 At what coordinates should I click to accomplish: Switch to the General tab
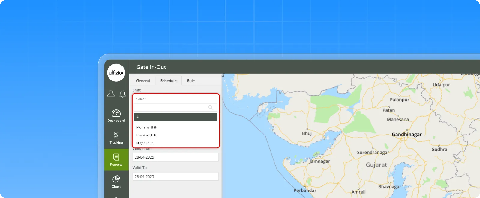click(x=143, y=81)
